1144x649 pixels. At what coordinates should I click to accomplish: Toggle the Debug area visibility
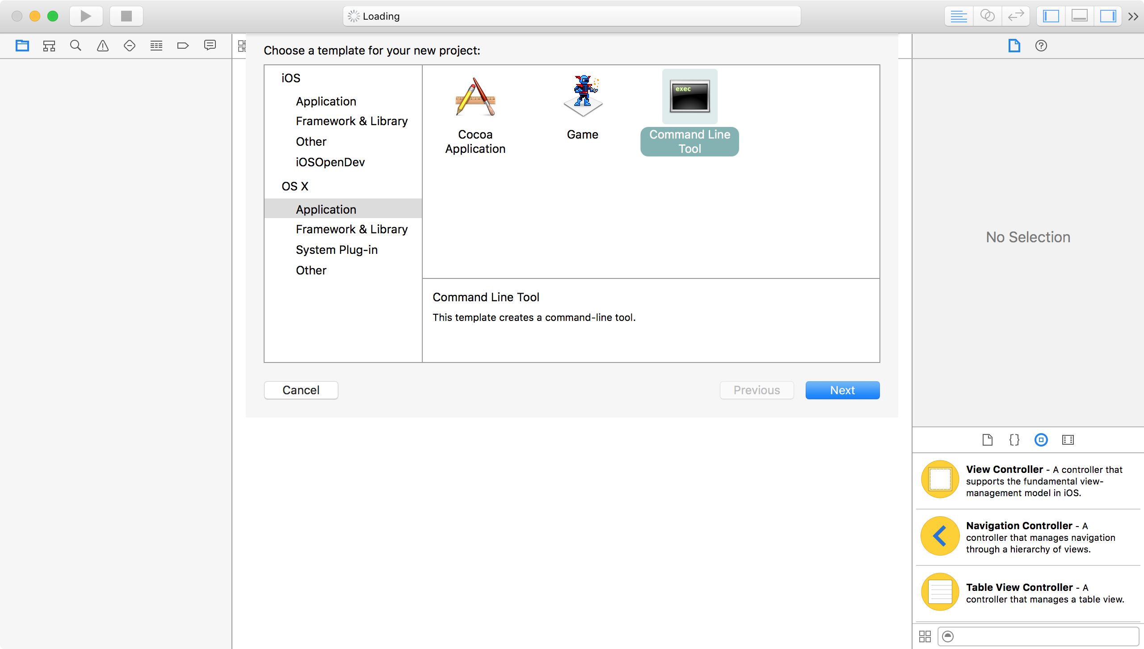(x=1079, y=16)
